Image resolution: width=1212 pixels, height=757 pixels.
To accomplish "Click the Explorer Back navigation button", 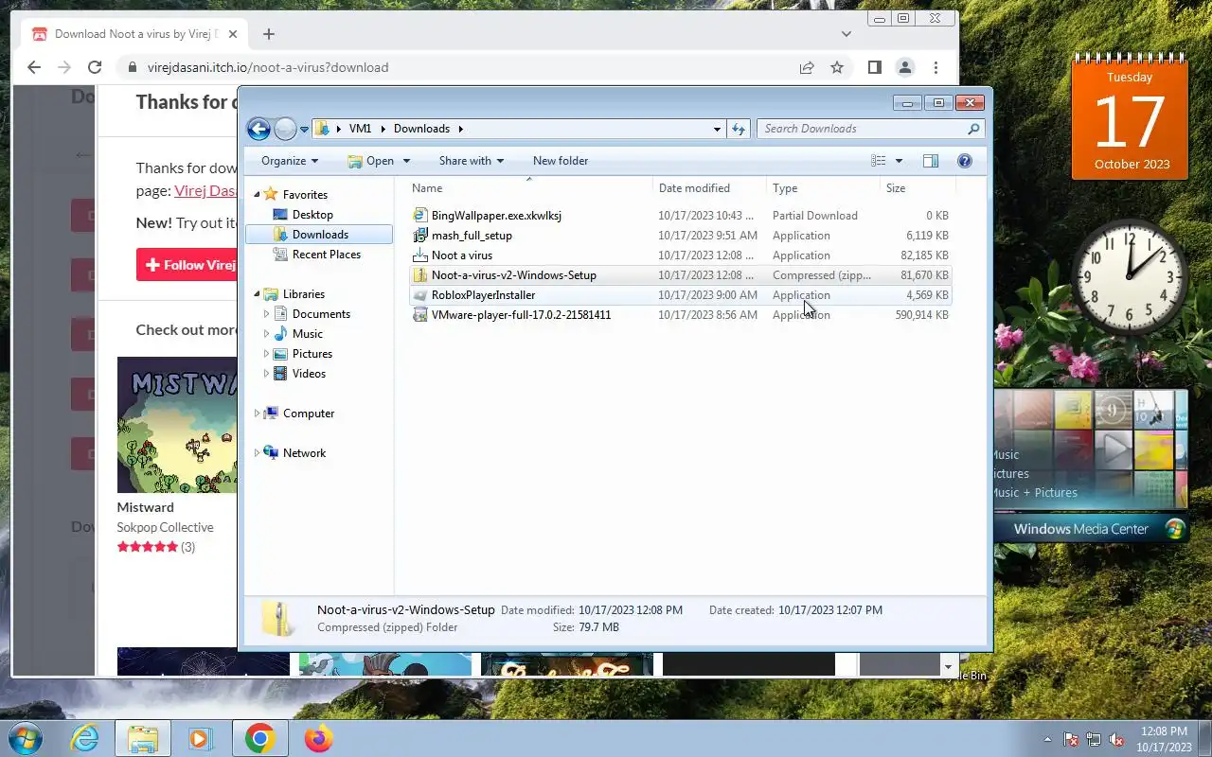I will [x=258, y=129].
